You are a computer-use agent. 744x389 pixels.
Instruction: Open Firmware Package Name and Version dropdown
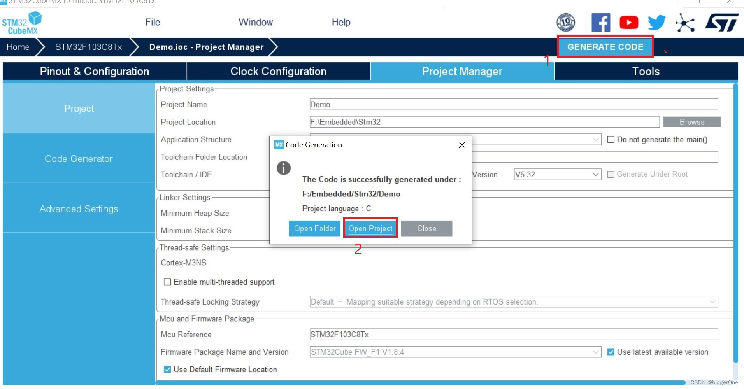click(x=455, y=352)
